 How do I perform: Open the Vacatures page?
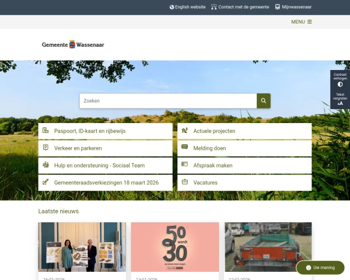244,183
